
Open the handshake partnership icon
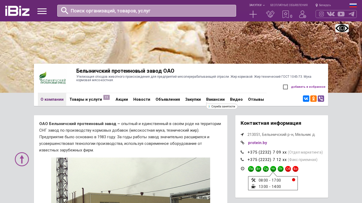tap(270, 14)
